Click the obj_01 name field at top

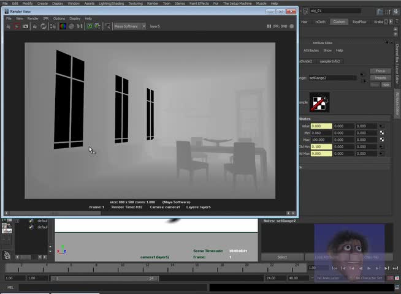(335, 11)
